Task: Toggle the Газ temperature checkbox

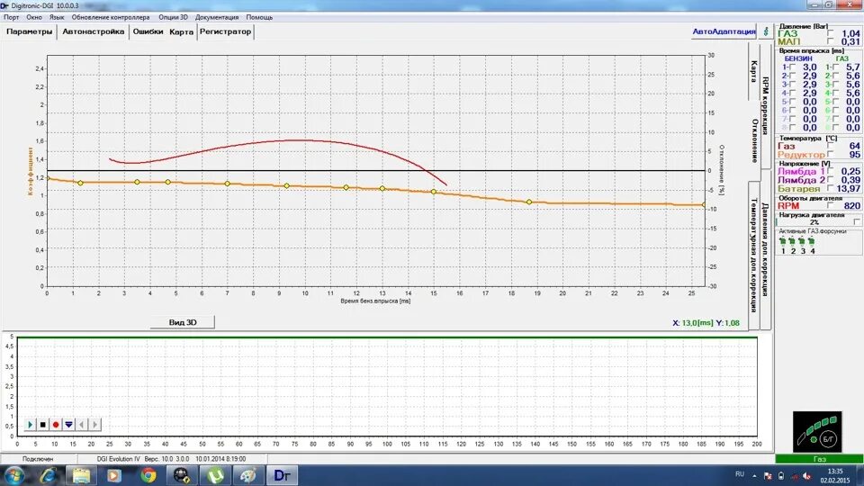Action: [831, 146]
